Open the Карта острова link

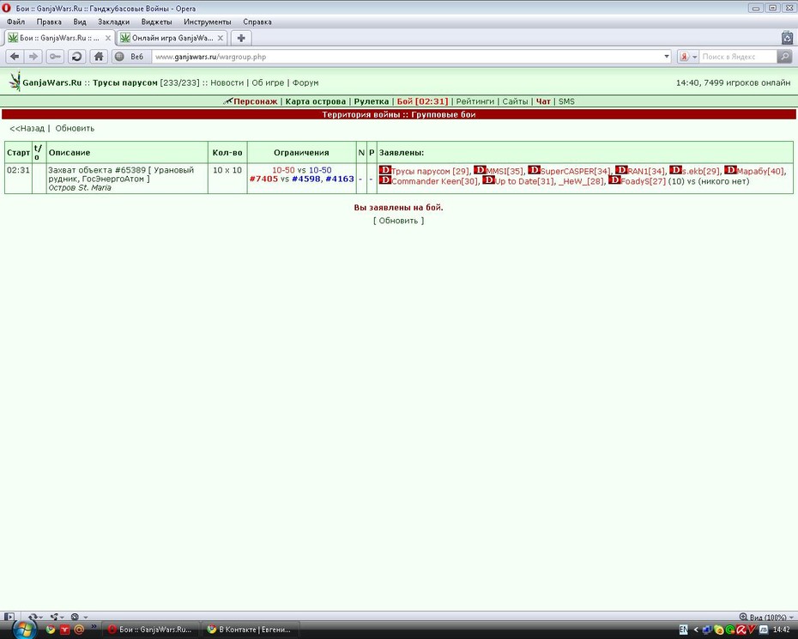[x=316, y=101]
